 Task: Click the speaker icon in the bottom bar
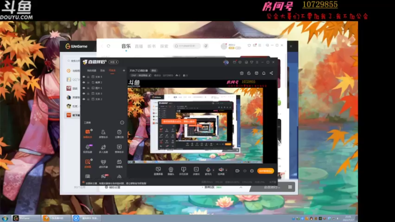point(221,170)
